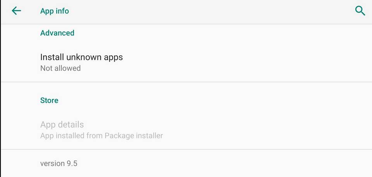This screenshot has height=177, width=372.
Task: Go back from the App info page
Action: click(x=16, y=11)
